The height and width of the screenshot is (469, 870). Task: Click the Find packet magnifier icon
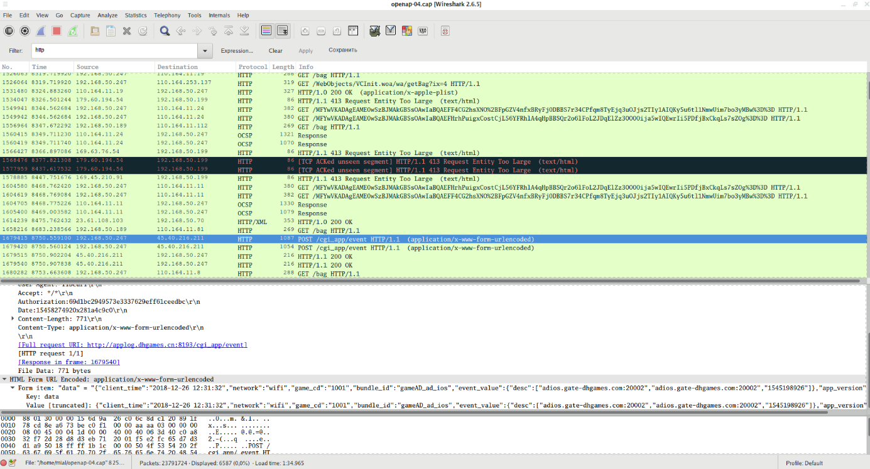[x=165, y=31]
